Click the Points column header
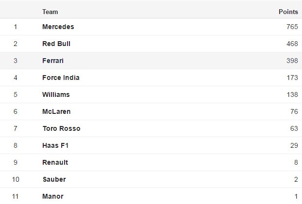This screenshot has width=302, height=204. coord(288,12)
